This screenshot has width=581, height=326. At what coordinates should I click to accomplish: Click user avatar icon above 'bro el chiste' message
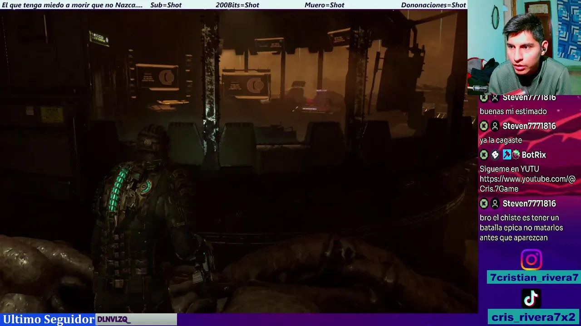(x=495, y=204)
